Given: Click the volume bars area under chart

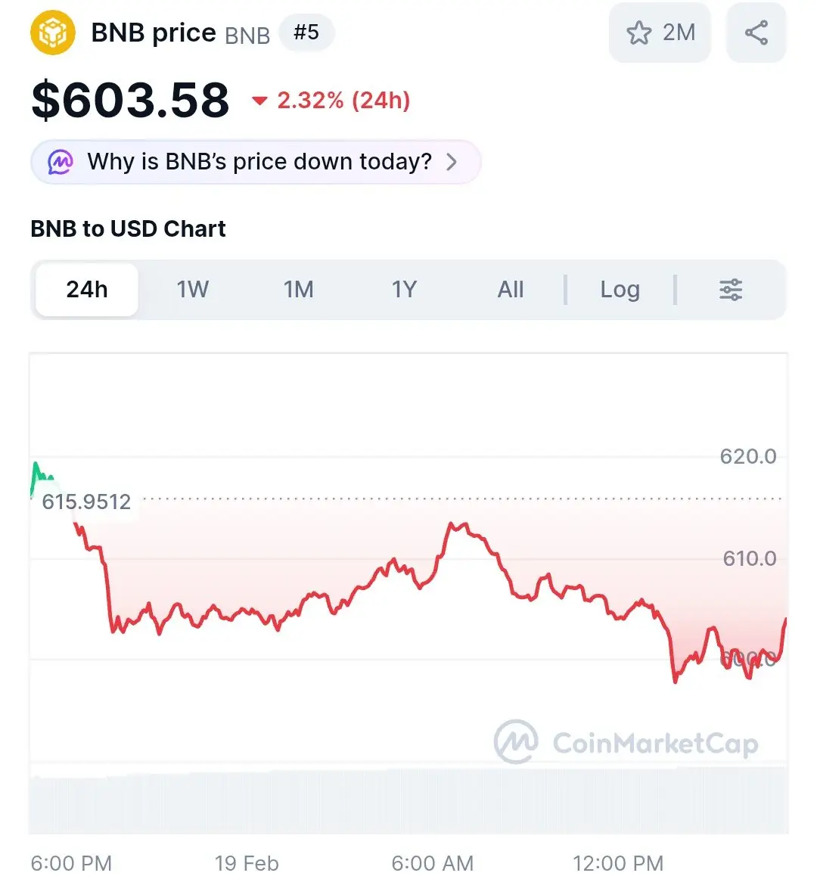Looking at the screenshot, I should [408, 800].
